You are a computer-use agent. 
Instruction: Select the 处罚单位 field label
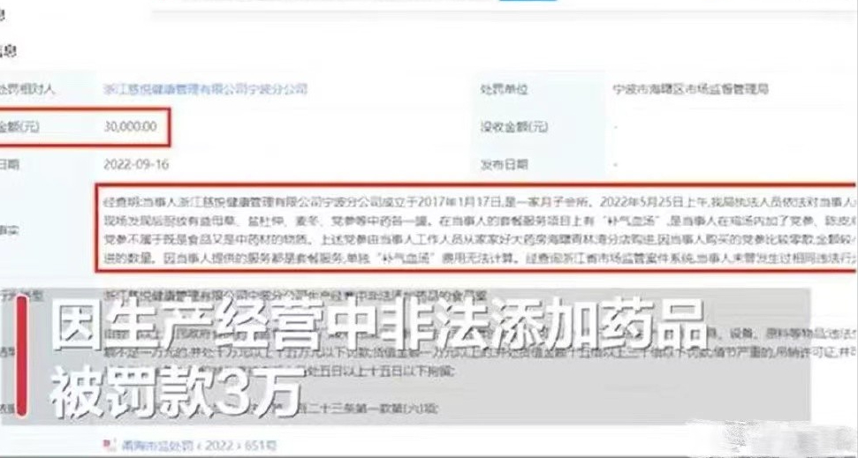tap(504, 90)
